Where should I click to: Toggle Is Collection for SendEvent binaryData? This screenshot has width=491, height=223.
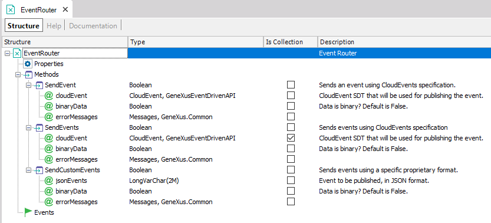291,106
